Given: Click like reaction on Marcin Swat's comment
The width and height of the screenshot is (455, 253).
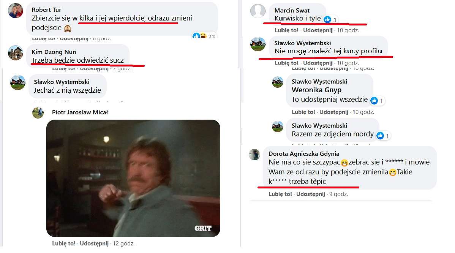Looking at the screenshot, I should [327, 19].
